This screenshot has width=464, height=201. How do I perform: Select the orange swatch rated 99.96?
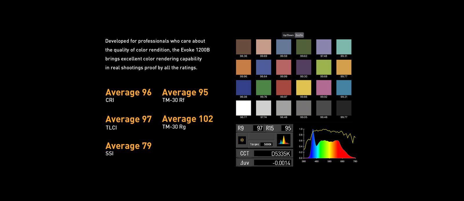tap(244, 67)
